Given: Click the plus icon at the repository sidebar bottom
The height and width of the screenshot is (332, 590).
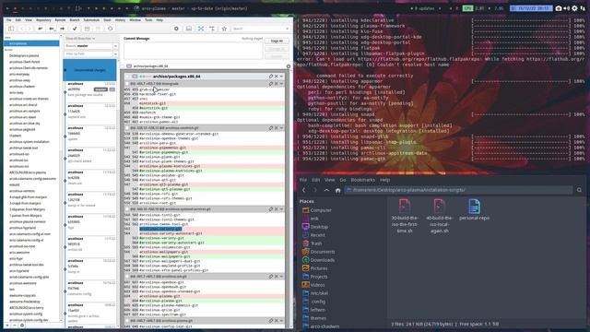Looking at the screenshot, I should point(7,326).
